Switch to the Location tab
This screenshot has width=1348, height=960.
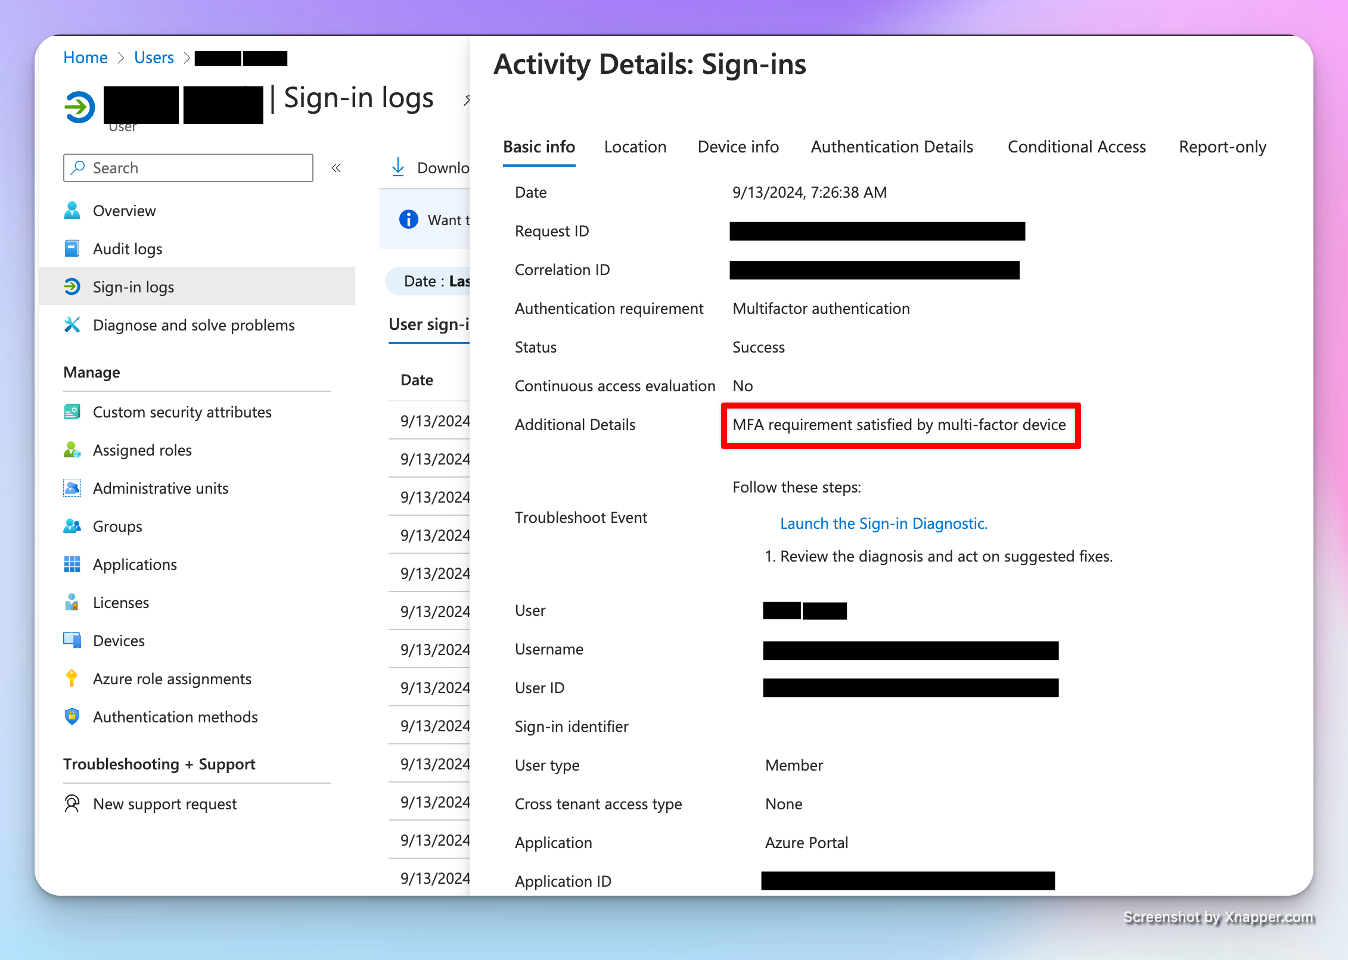pyautogui.click(x=635, y=147)
